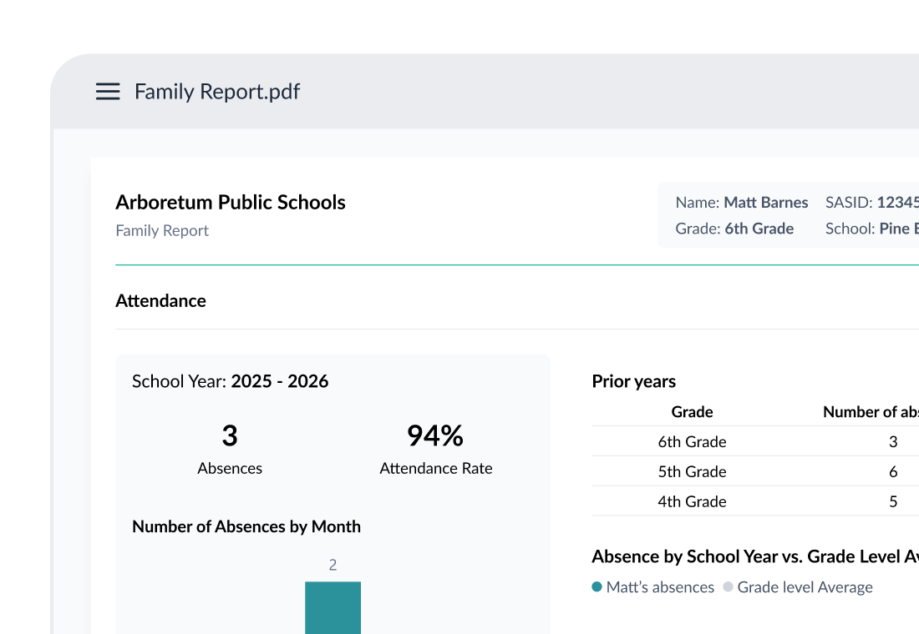Click the Prior years heading
Screen dimensions: 919x634
pyautogui.click(x=633, y=381)
